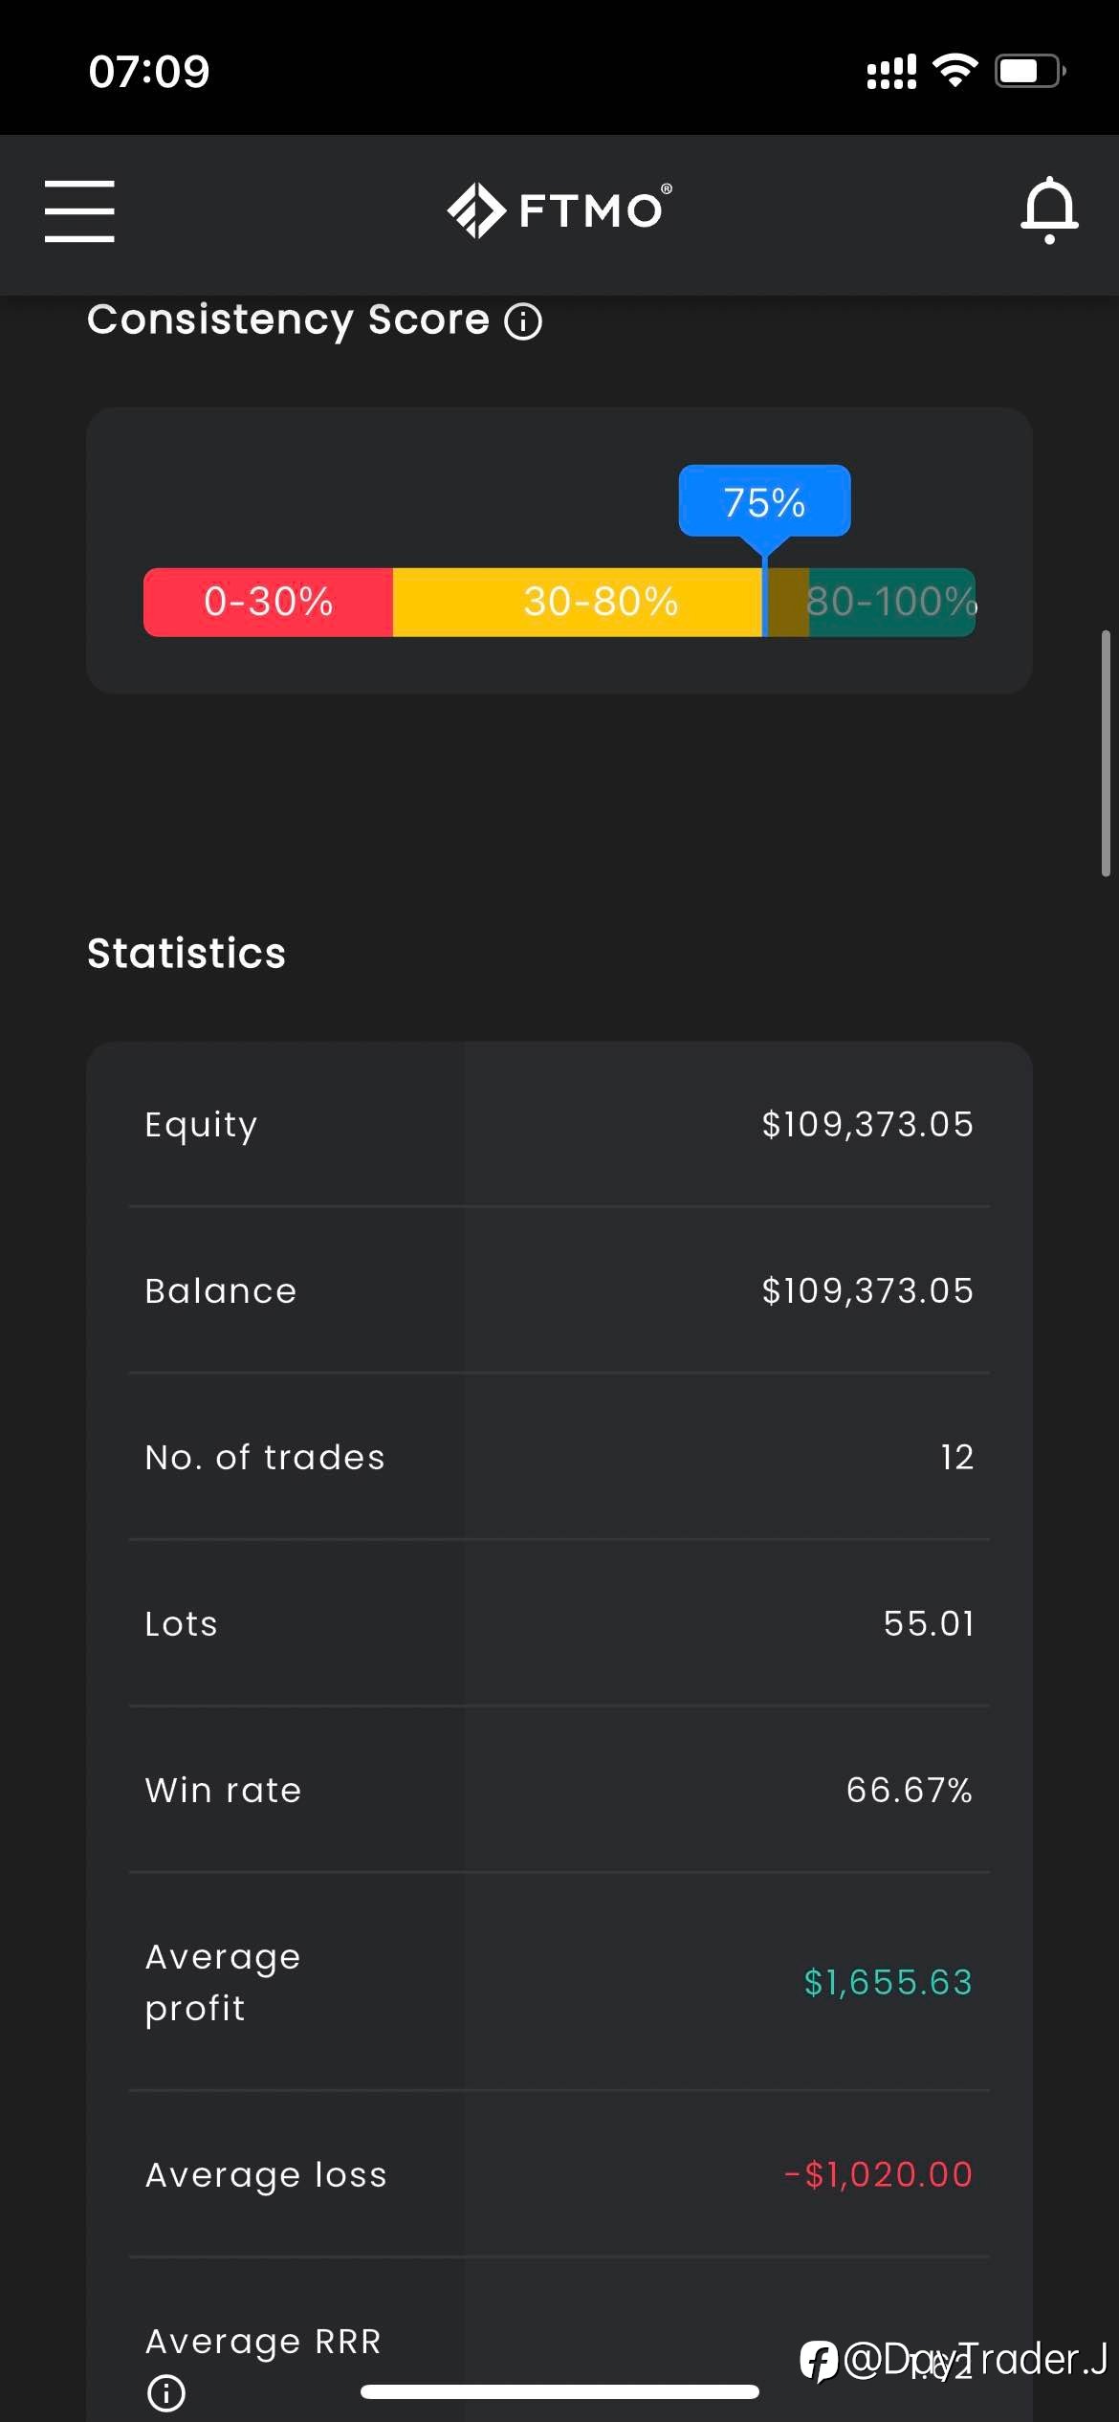This screenshot has width=1119, height=2422.
Task: Tap the 75% score marker bubble
Action: (x=764, y=501)
